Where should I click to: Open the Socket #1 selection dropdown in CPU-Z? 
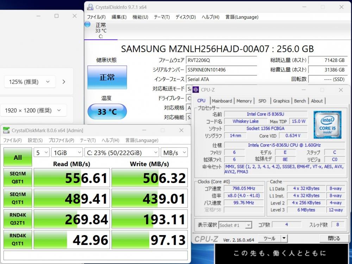(x=235, y=225)
